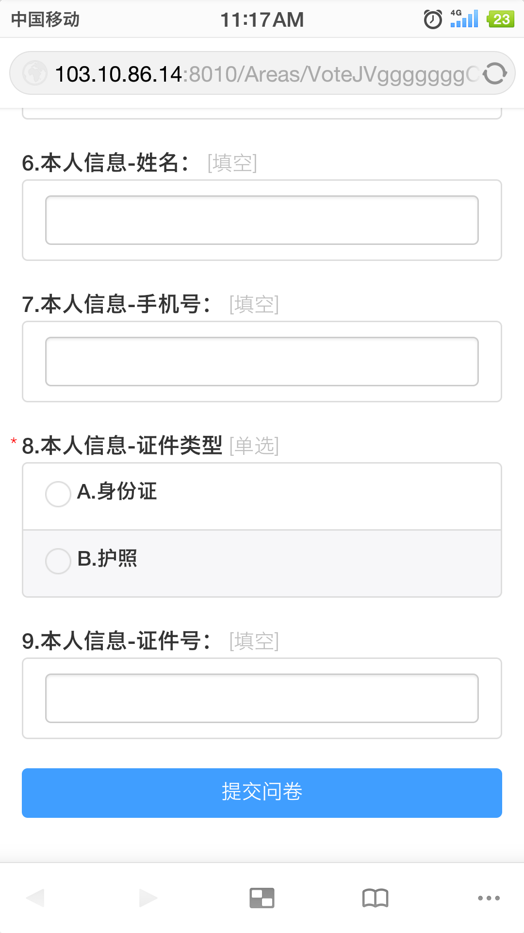Tap the globe site icon in address bar
524x933 pixels.
(35, 73)
